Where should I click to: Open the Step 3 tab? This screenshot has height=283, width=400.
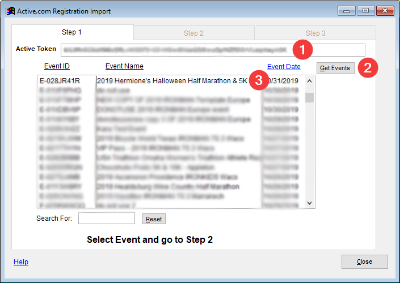tap(315, 33)
